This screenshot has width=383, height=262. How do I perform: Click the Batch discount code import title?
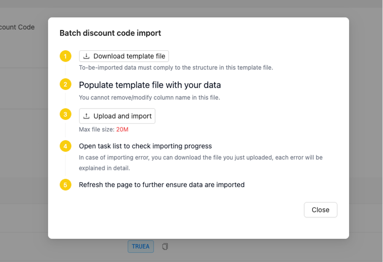click(x=109, y=33)
